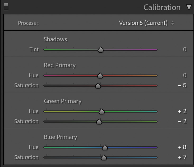Image resolution: width=194 pixels, height=167 pixels.
Task: Open the Process version dropdown
Action: (146, 23)
